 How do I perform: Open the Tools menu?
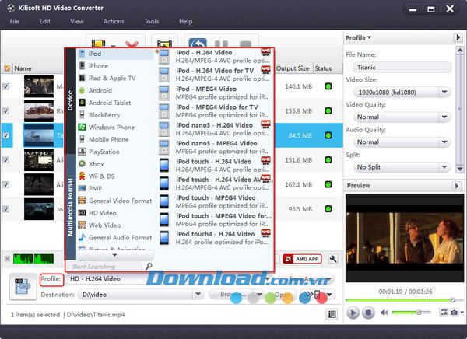[x=151, y=22]
